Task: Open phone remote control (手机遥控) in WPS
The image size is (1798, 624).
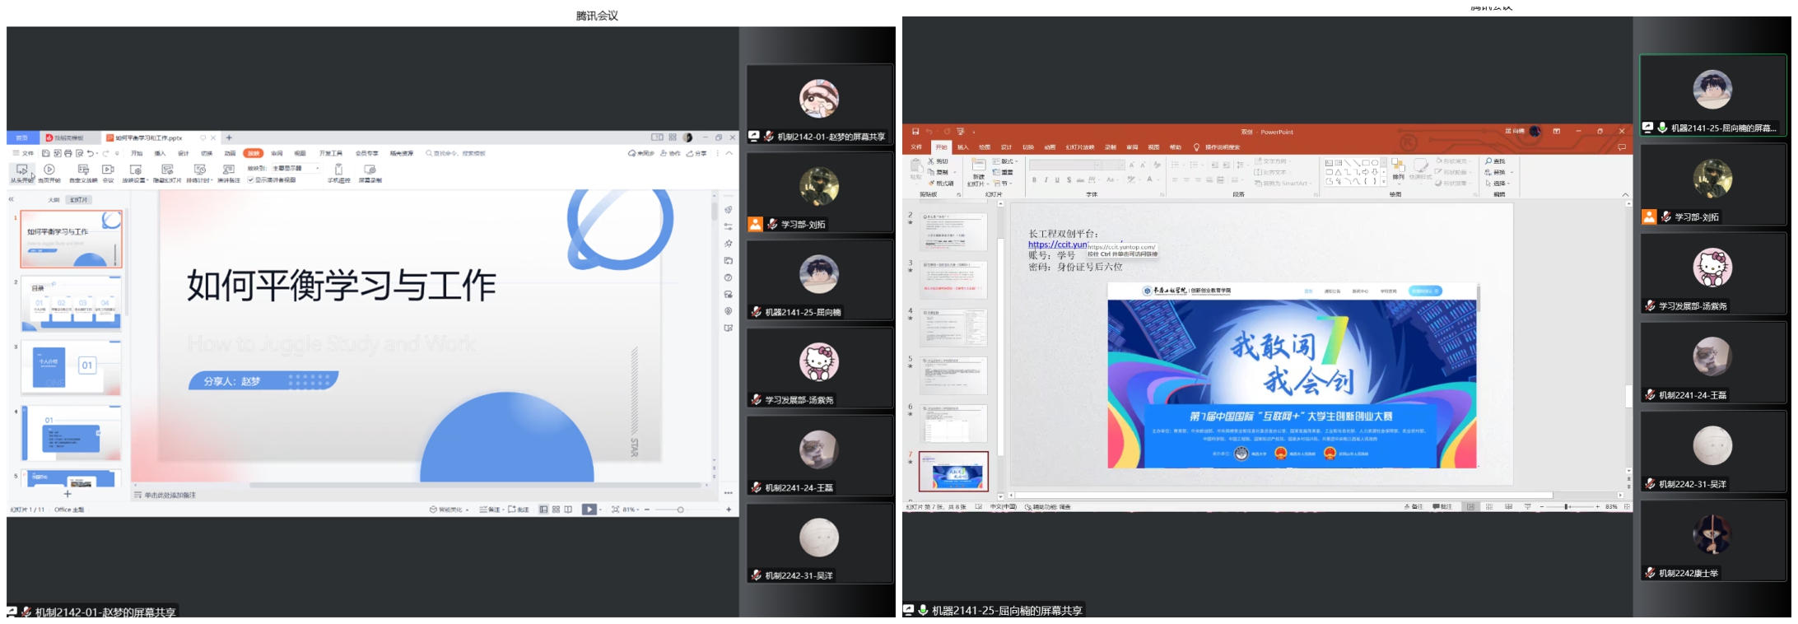Action: [338, 172]
